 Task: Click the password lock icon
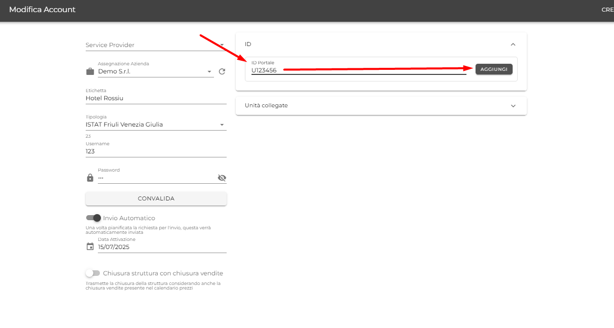[x=90, y=178]
